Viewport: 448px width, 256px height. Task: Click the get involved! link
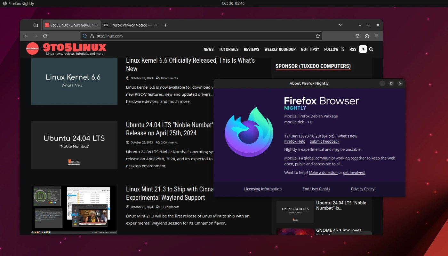354,172
